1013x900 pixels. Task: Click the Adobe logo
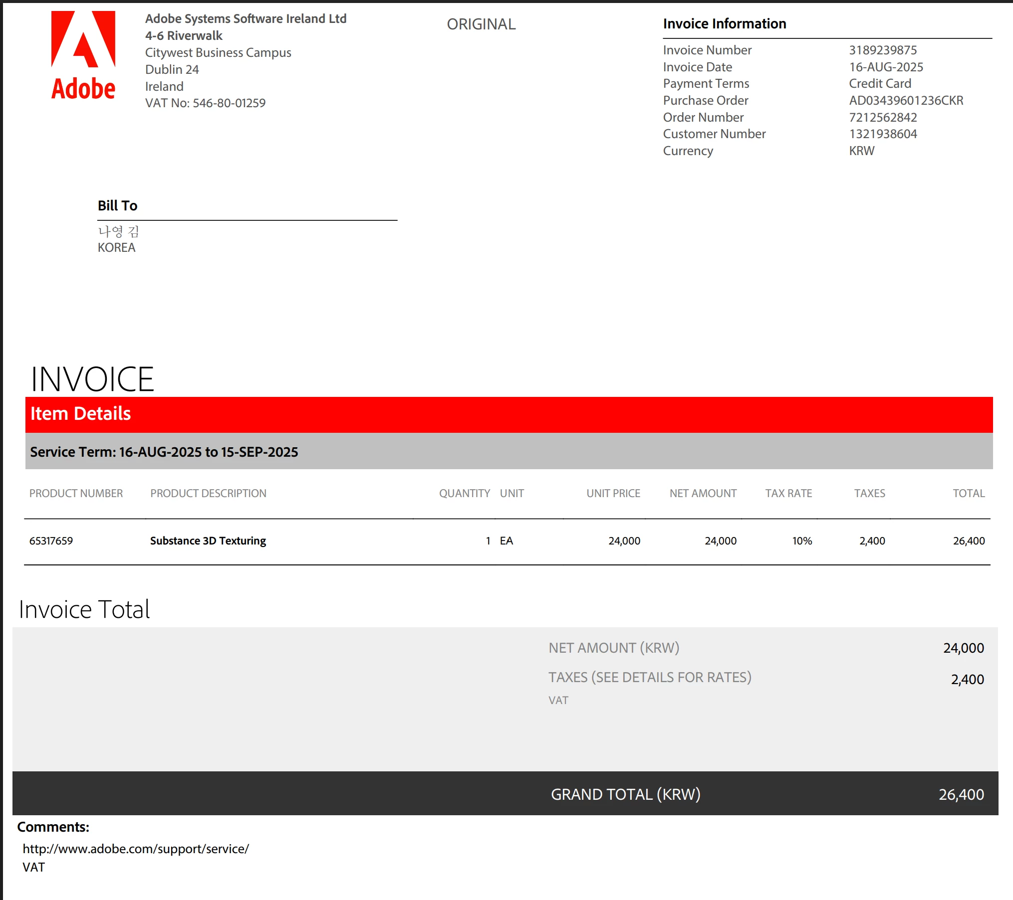pos(83,55)
